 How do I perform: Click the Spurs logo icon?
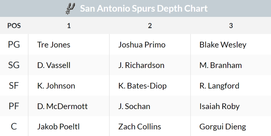[x=70, y=9]
